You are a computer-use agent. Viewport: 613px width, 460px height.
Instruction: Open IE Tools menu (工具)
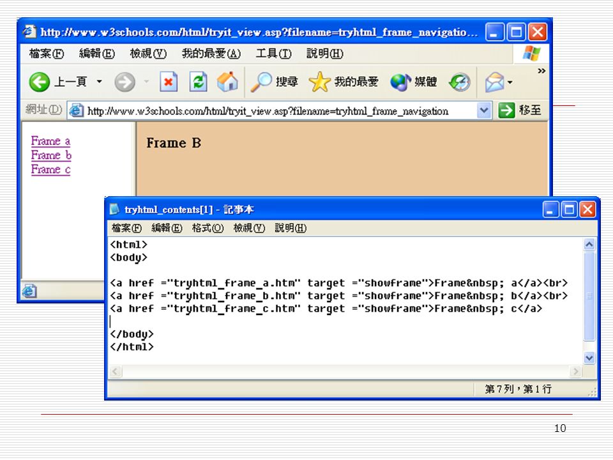click(x=273, y=53)
